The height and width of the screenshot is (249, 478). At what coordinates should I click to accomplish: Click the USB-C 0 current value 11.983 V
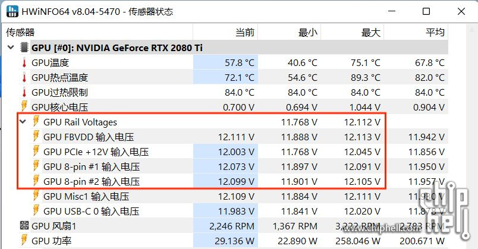(236, 212)
